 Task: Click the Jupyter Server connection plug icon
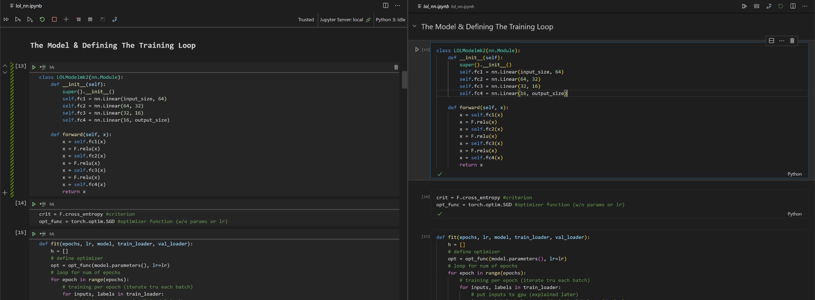(368, 20)
